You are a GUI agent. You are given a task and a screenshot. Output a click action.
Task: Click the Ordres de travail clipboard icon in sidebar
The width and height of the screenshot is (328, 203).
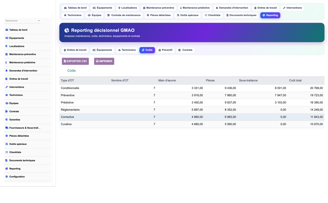tap(7, 79)
